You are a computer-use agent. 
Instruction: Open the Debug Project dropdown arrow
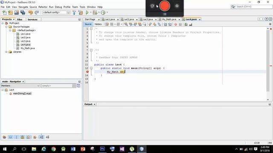(99, 12)
